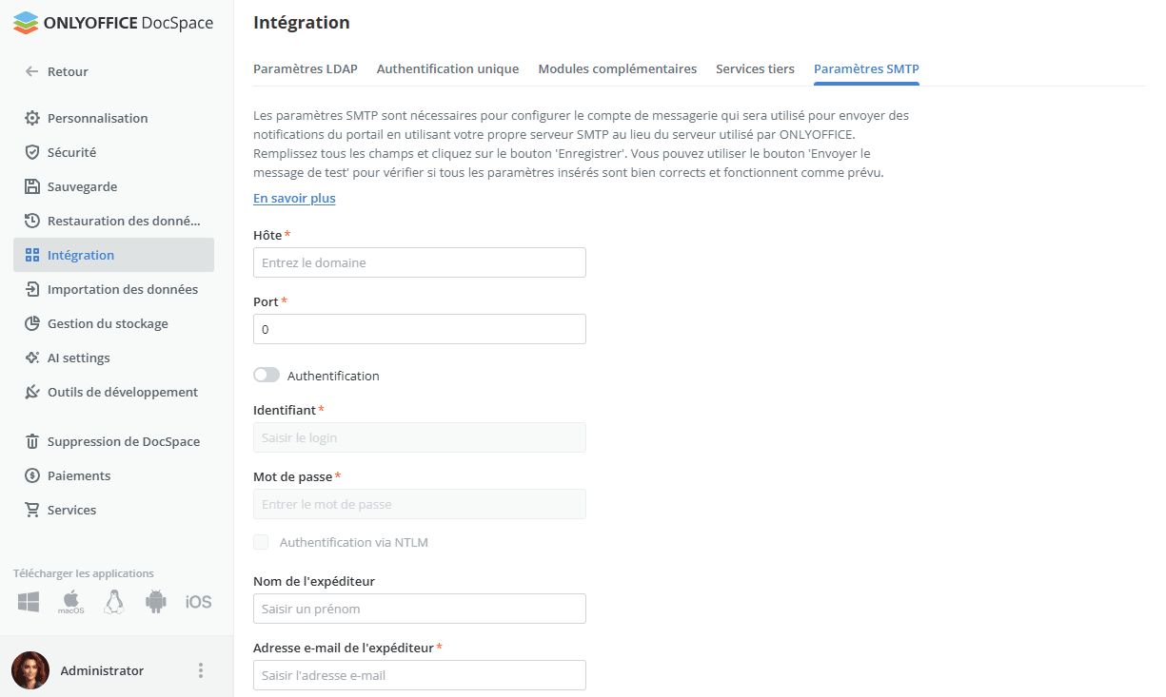
Task: Click the En savoir plus link
Action: [x=294, y=198]
